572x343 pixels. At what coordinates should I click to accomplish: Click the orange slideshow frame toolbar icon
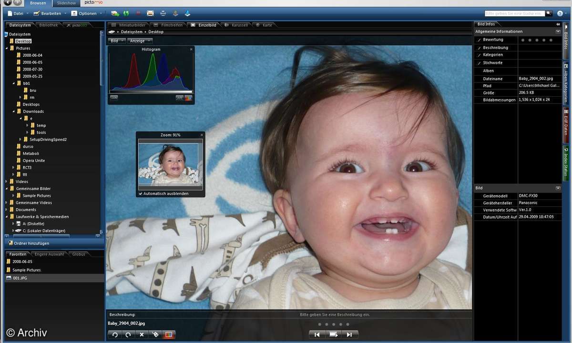(x=151, y=13)
